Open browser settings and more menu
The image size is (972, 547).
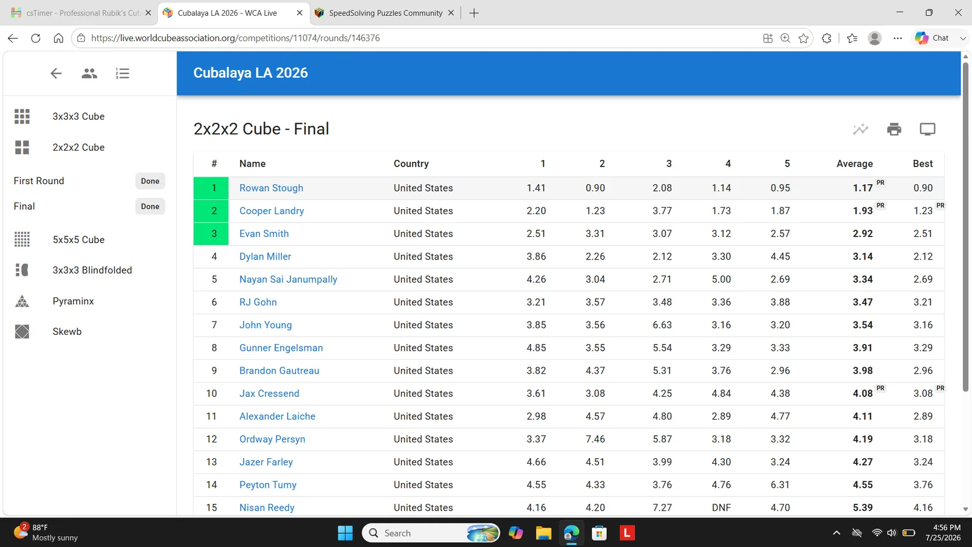[897, 38]
